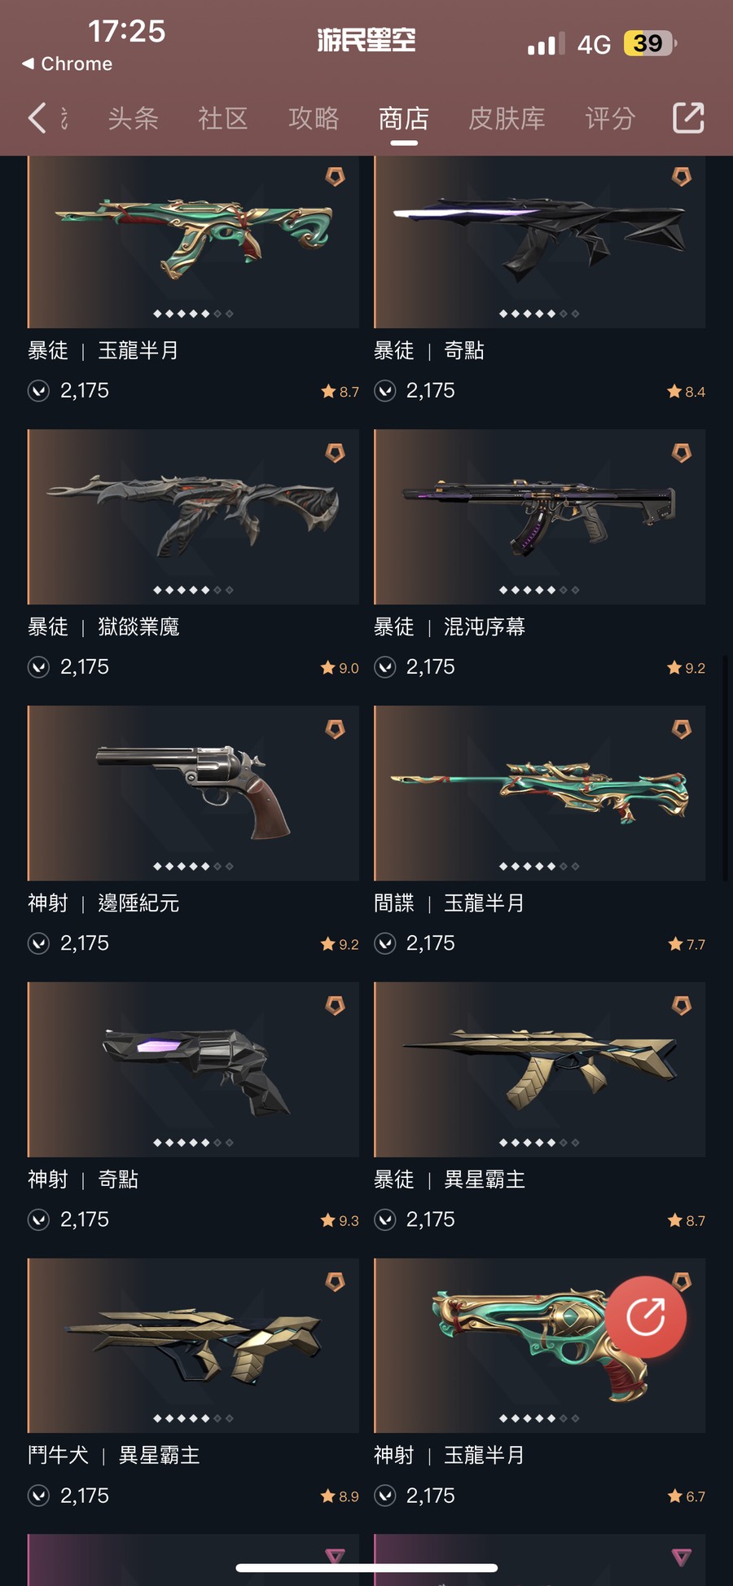733x1586 pixels.
Task: Switch to the 头条 tab
Action: (x=134, y=118)
